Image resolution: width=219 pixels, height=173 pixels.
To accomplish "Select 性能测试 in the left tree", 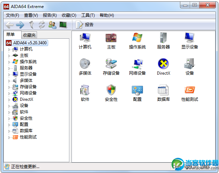I will 28,137.
